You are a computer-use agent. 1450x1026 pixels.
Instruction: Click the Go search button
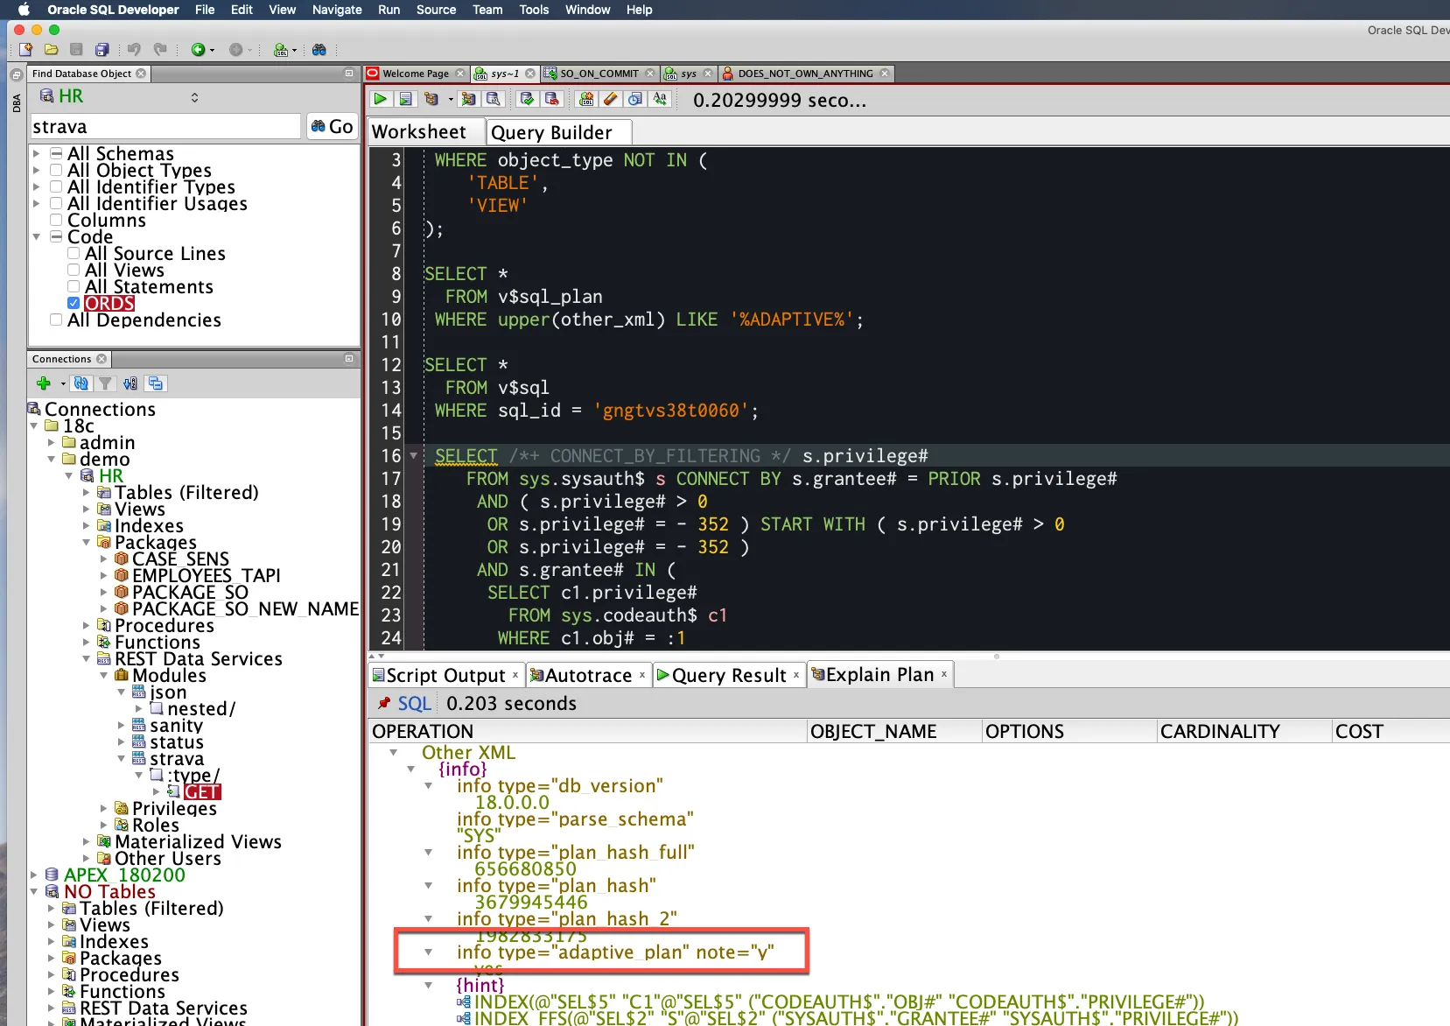(x=332, y=126)
